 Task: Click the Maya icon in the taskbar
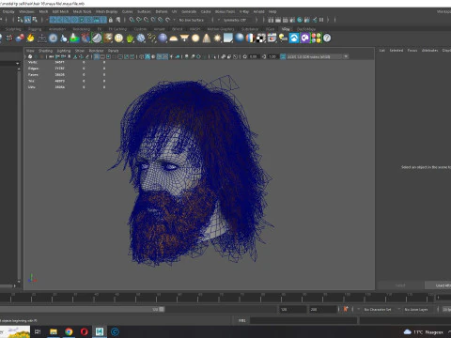[x=100, y=331]
